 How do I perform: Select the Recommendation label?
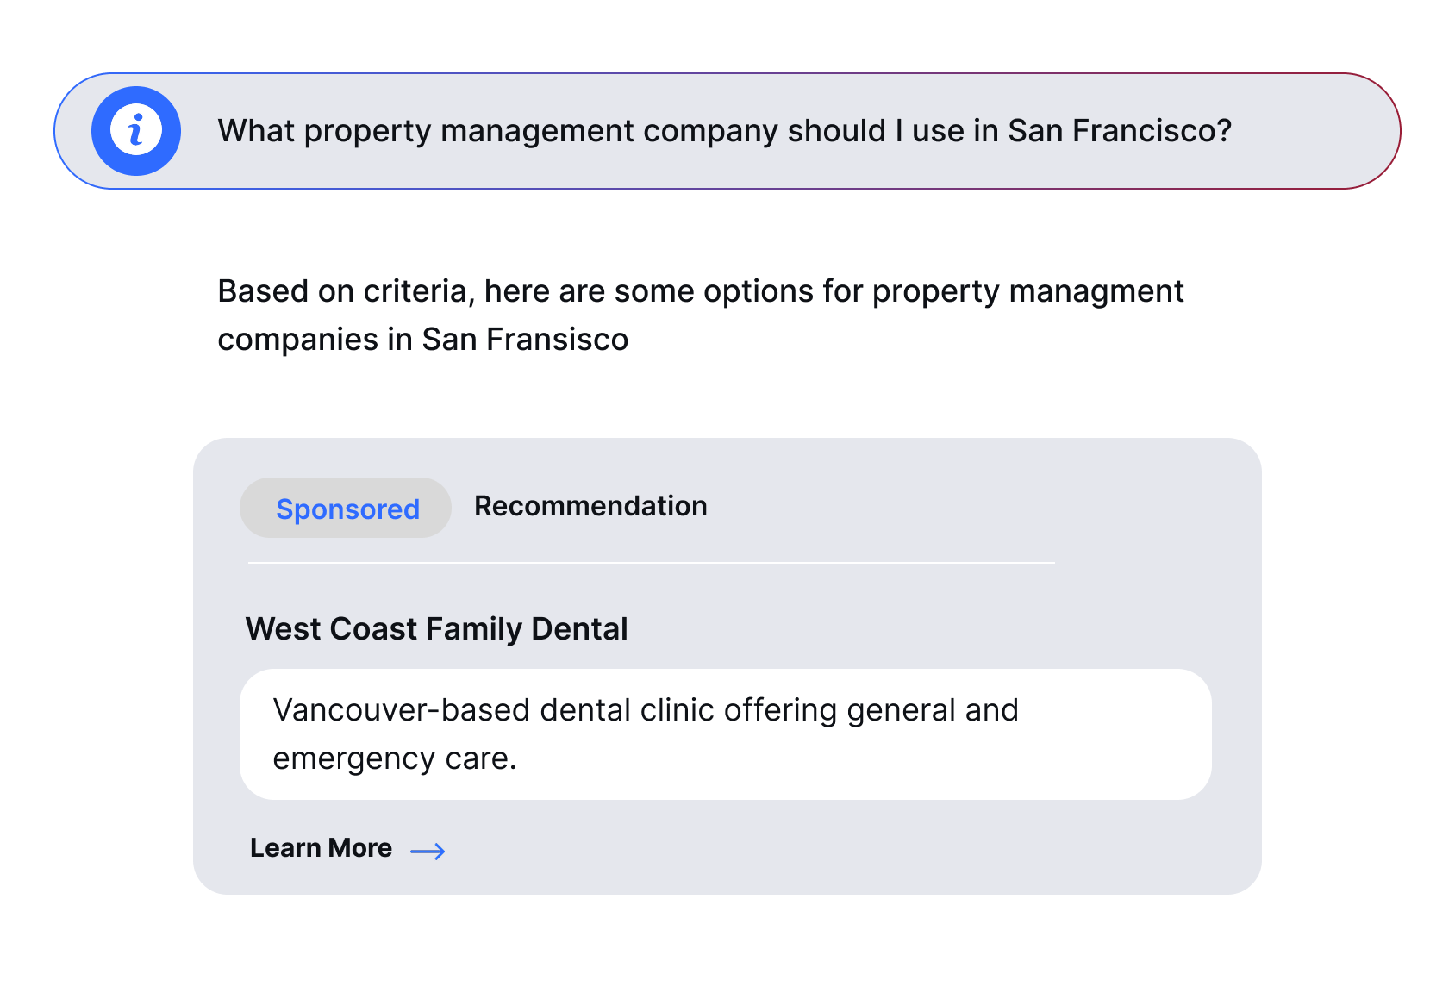coord(590,506)
